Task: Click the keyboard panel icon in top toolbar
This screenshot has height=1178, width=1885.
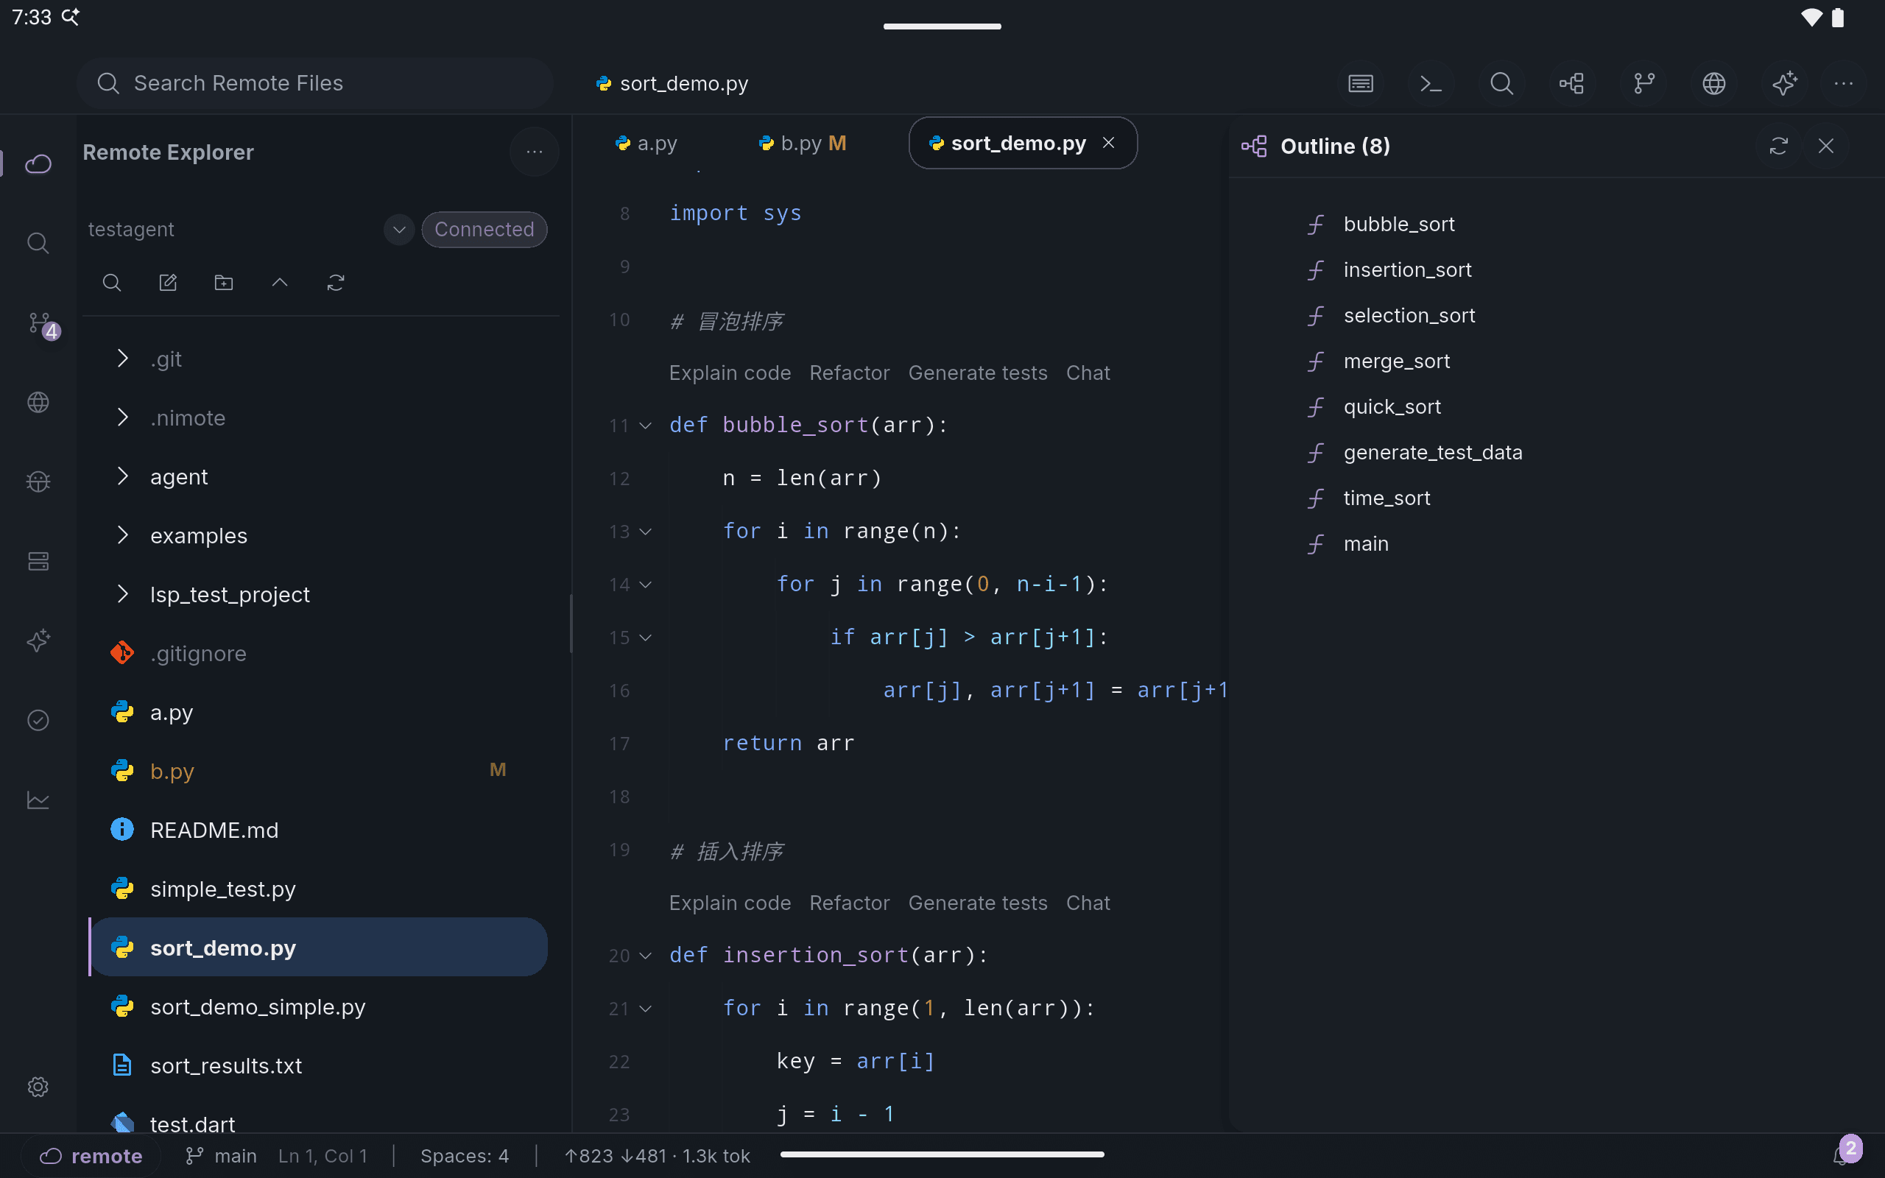Action: [1361, 83]
